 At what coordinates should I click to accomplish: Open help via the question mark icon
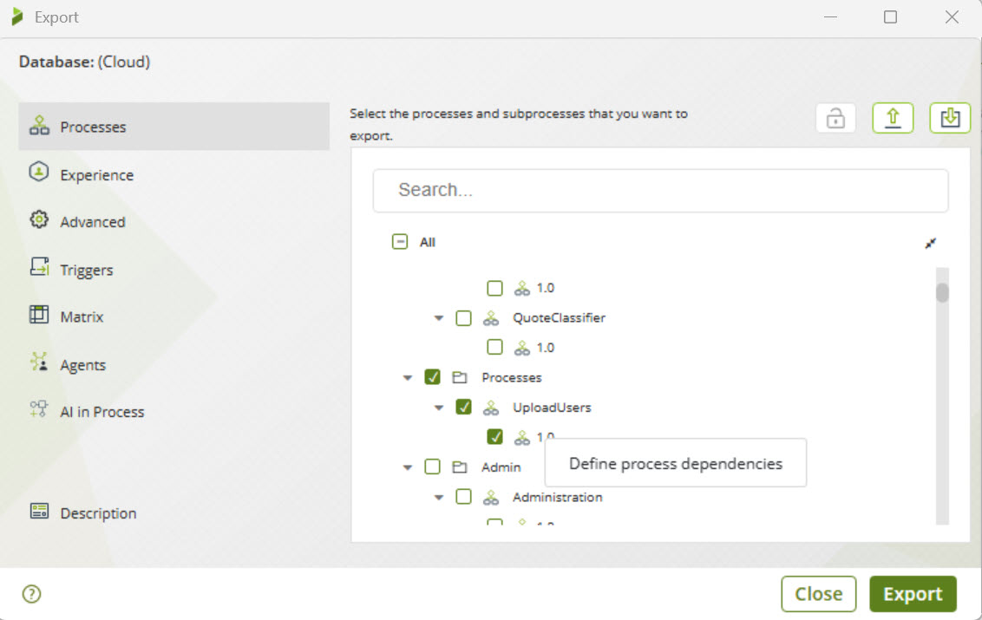pyautogui.click(x=32, y=594)
